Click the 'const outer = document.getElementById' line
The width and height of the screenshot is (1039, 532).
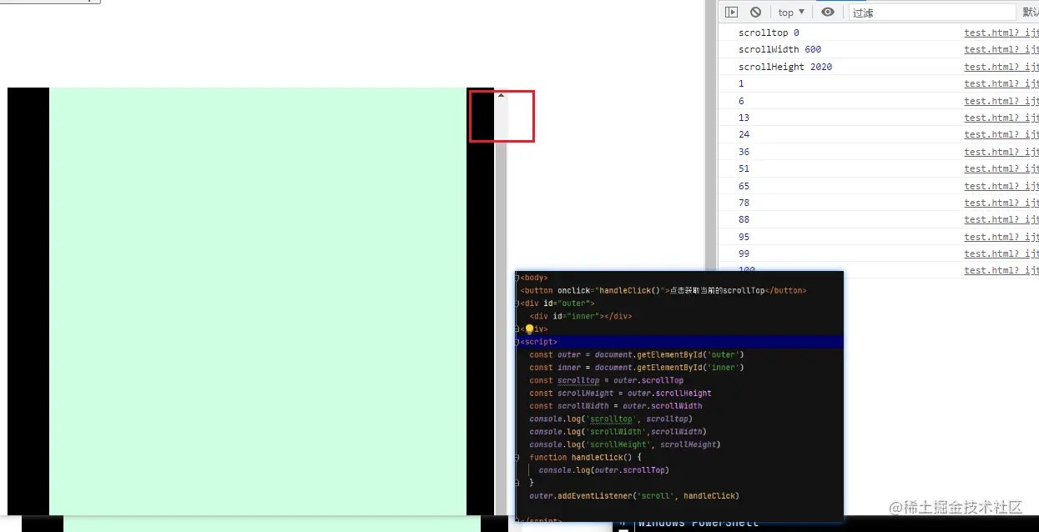pos(637,354)
